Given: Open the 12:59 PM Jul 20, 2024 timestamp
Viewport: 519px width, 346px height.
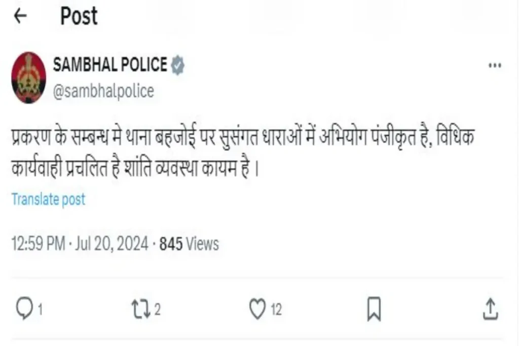Looking at the screenshot, I should [x=80, y=244].
